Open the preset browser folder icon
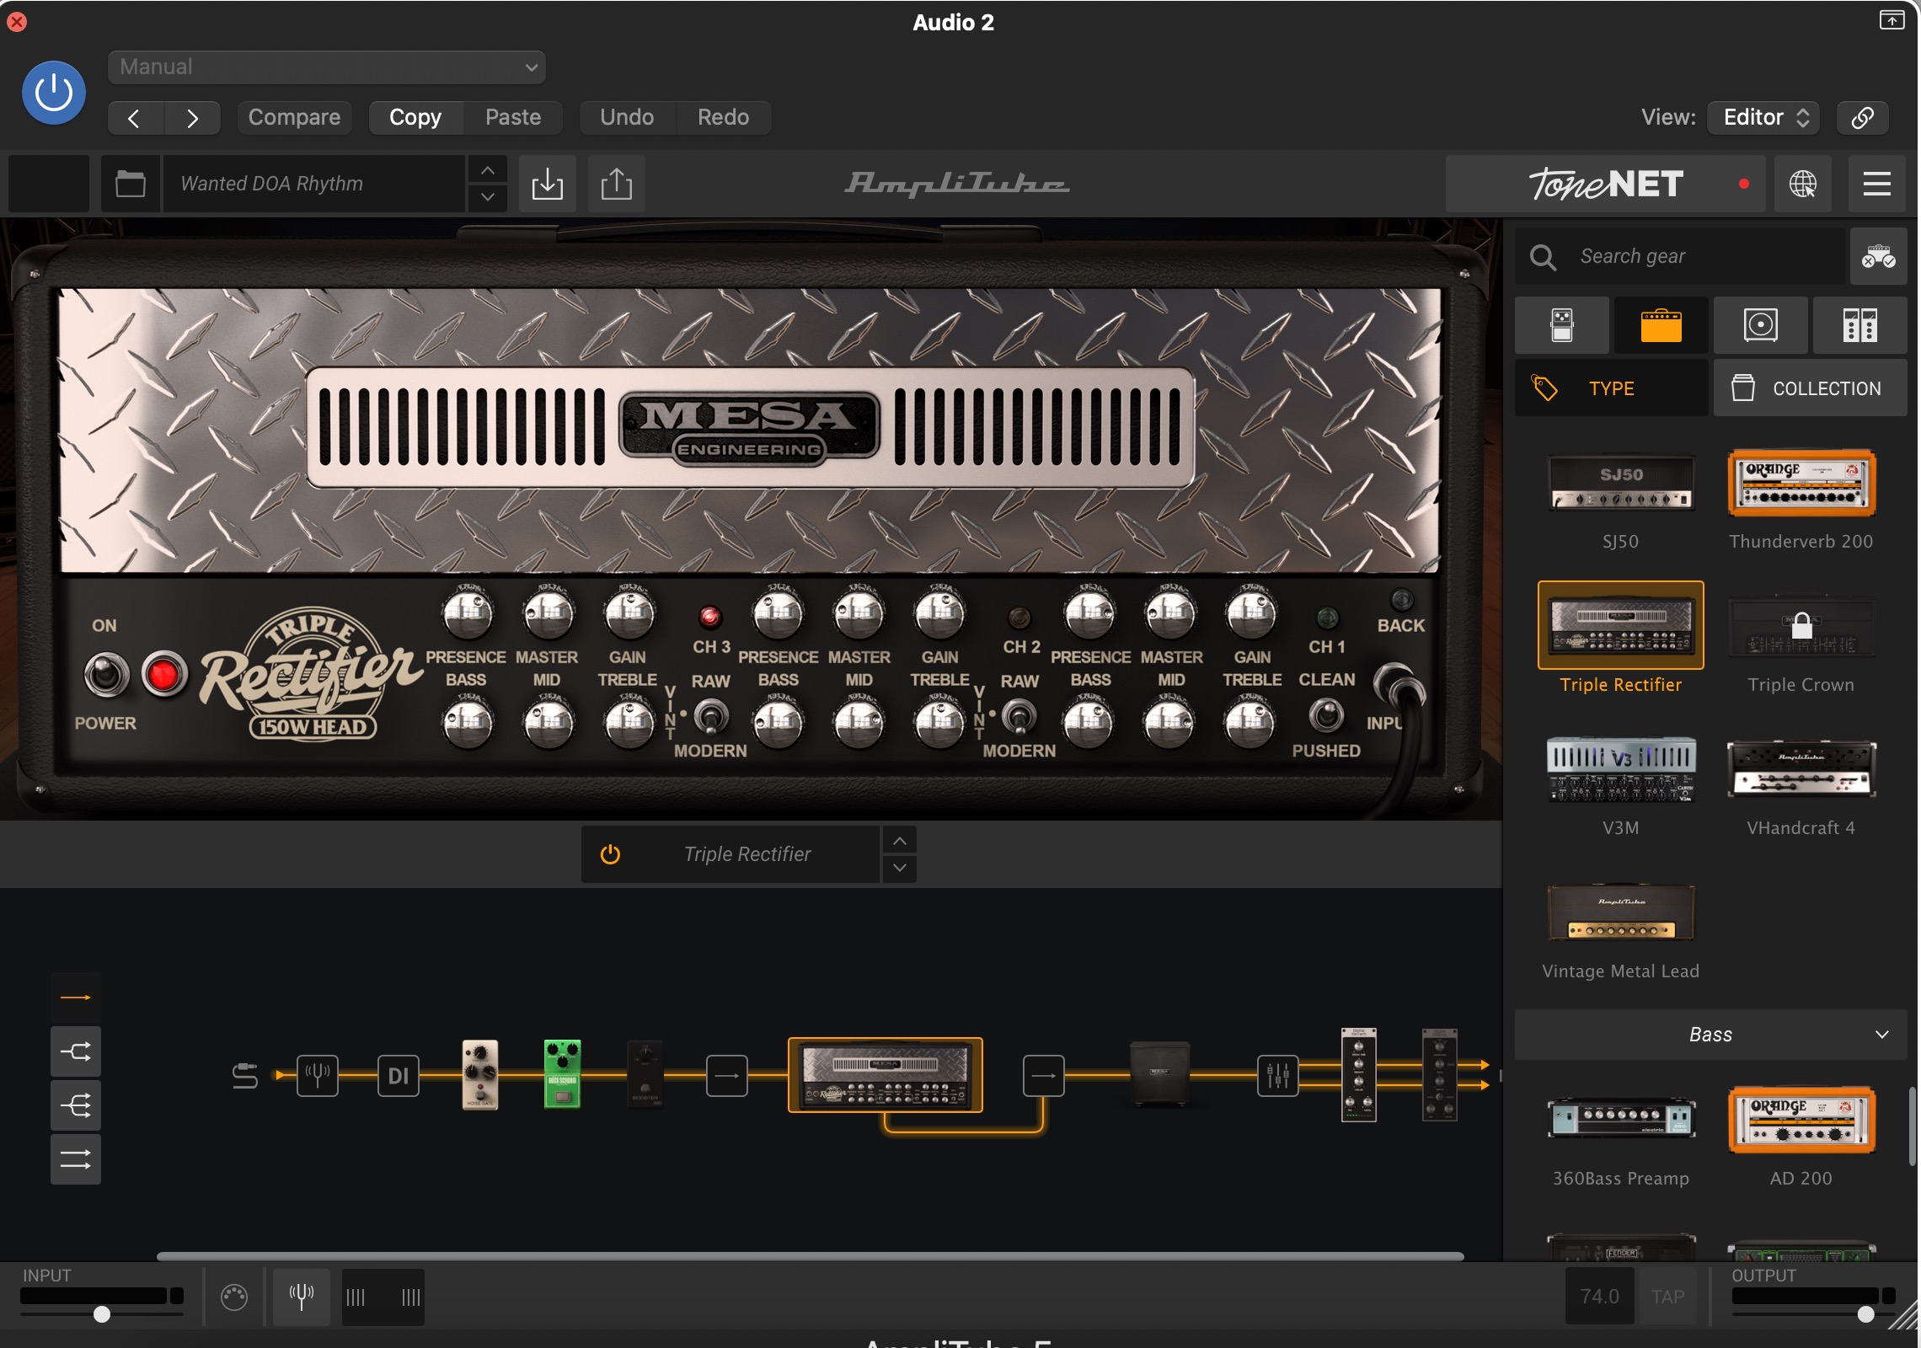1921x1348 pixels. pyautogui.click(x=131, y=184)
